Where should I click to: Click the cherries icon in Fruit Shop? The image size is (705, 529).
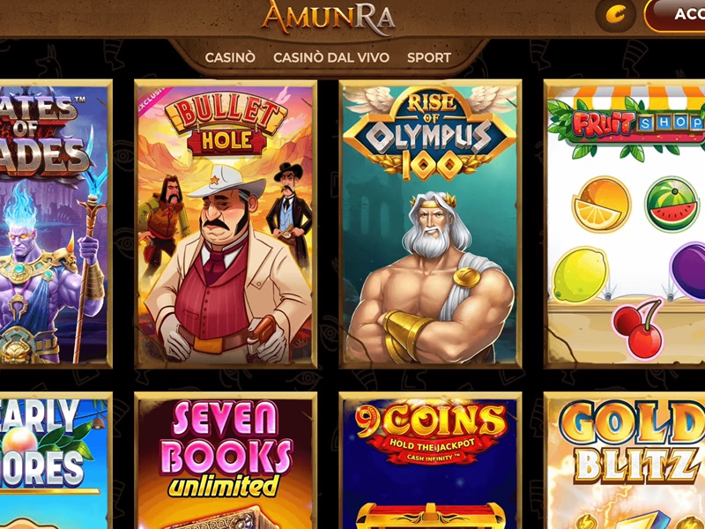(x=638, y=329)
